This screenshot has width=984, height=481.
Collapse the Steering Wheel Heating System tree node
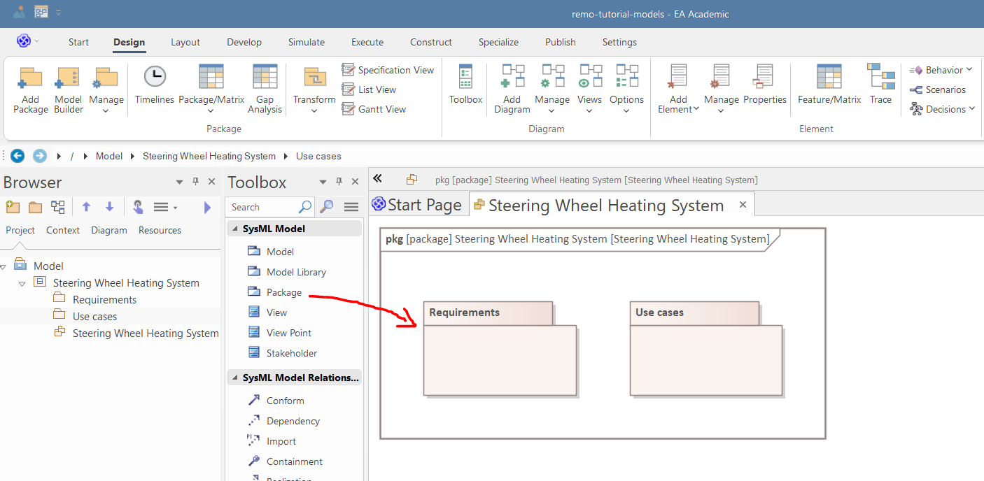pyautogui.click(x=22, y=284)
